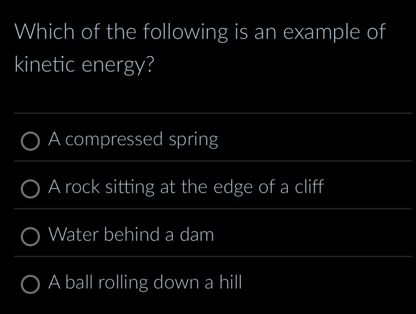Choose the radio button beside 'Water behind a dam'
The image size is (416, 314).
click(x=31, y=238)
